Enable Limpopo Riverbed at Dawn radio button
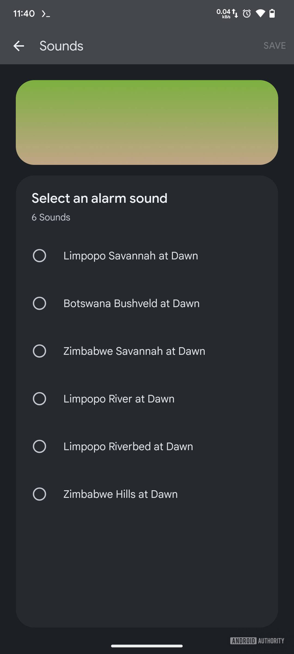The image size is (294, 654). (39, 446)
